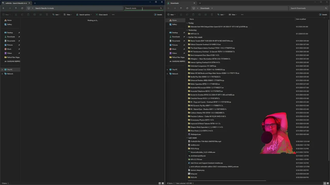This screenshot has height=185, width=330.
Task: Toggle Details pane in Downloads window
Action: click(x=323, y=15)
